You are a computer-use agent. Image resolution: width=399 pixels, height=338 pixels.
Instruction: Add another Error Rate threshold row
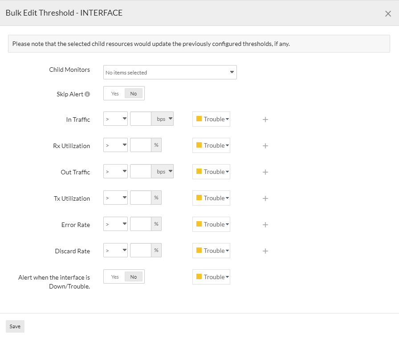pyautogui.click(x=265, y=225)
